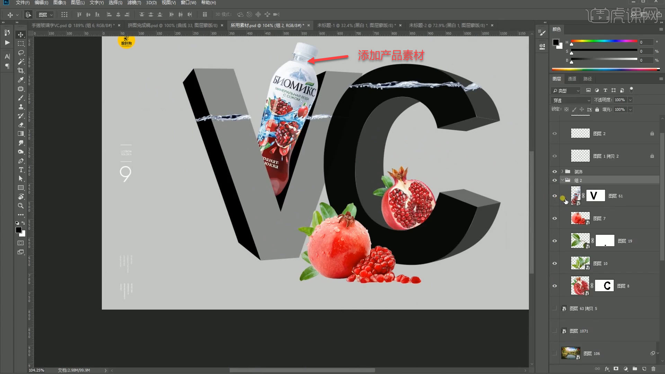The image size is (665, 374).
Task: Click the Saturation slider track
Action: 604,50
